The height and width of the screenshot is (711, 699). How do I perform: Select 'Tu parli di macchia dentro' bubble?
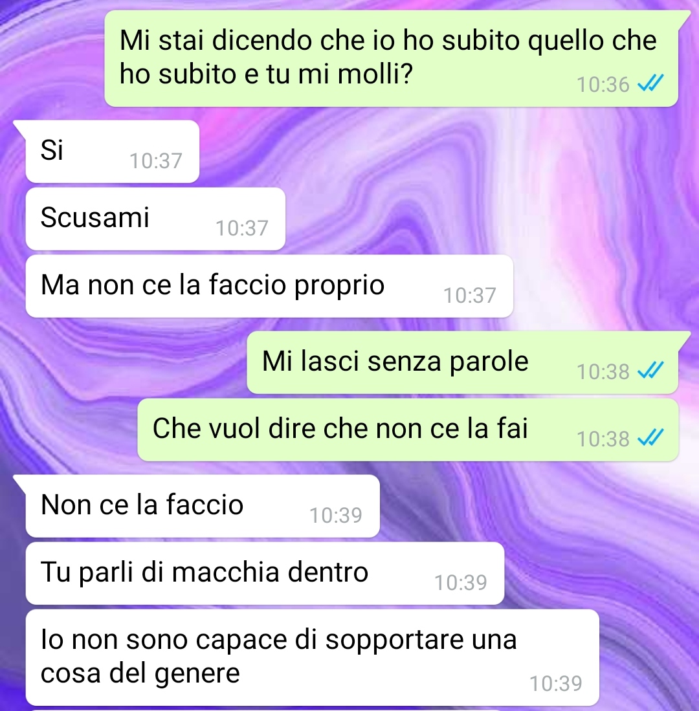265,574
